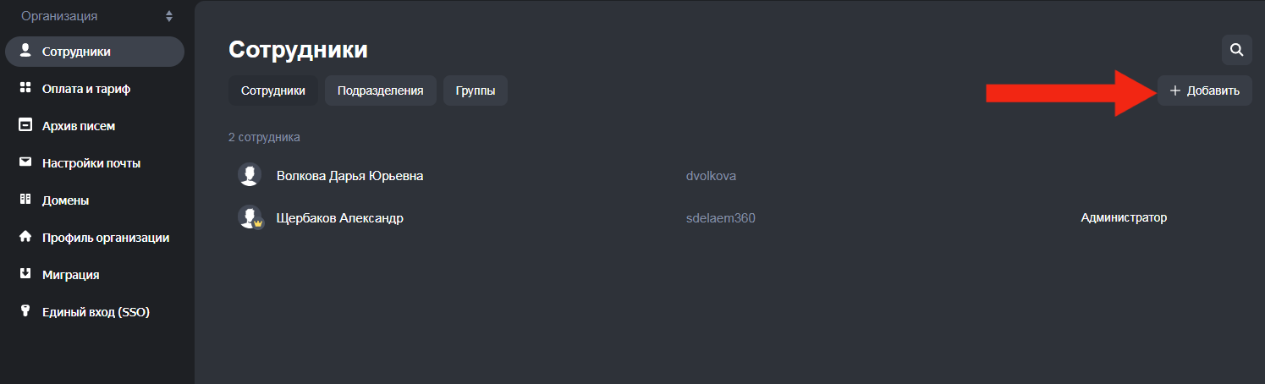Open Щербаков Александр employee name
This screenshot has height=384, width=1265.
(339, 218)
